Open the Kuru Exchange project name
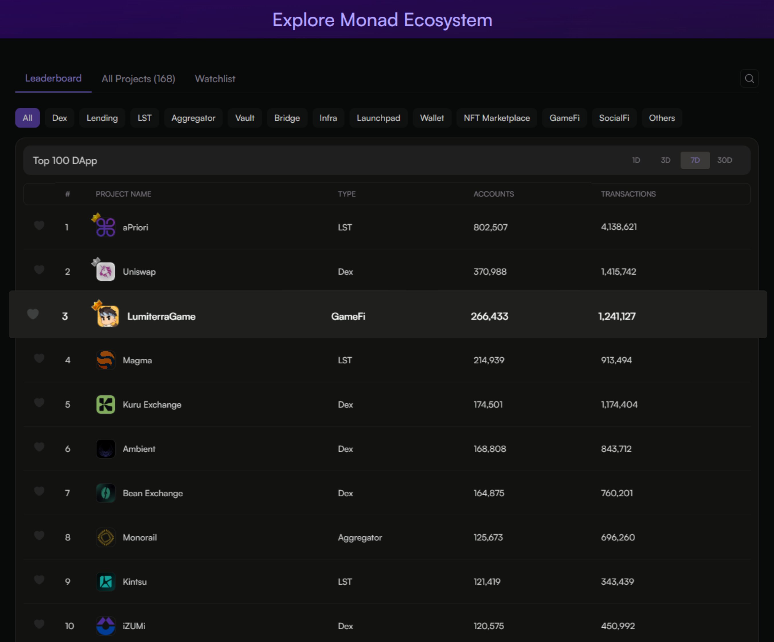The width and height of the screenshot is (774, 642). pyautogui.click(x=152, y=405)
